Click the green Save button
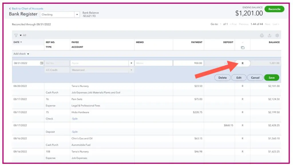 coord(272,78)
